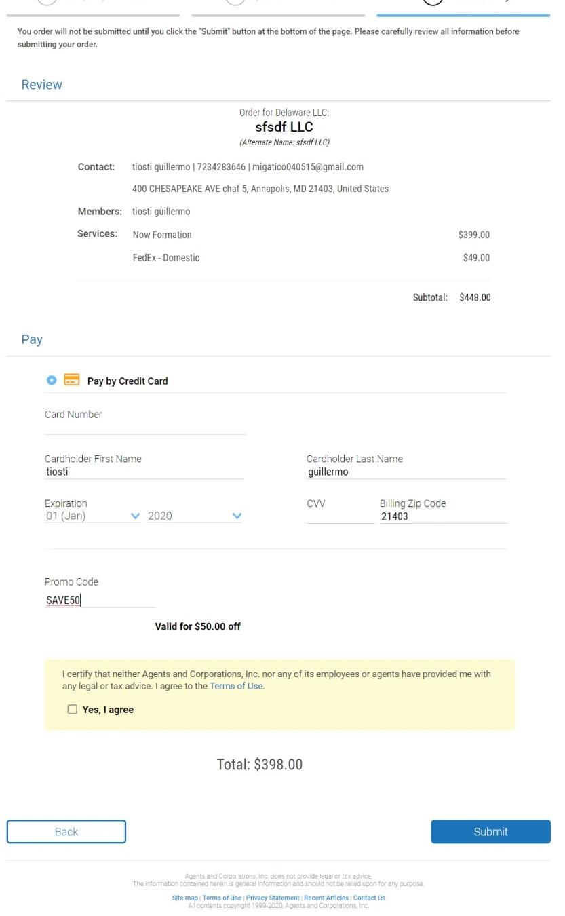Edit the Cardholder Last Name field
Image resolution: width=565 pixels, height=916 pixels.
[406, 472]
